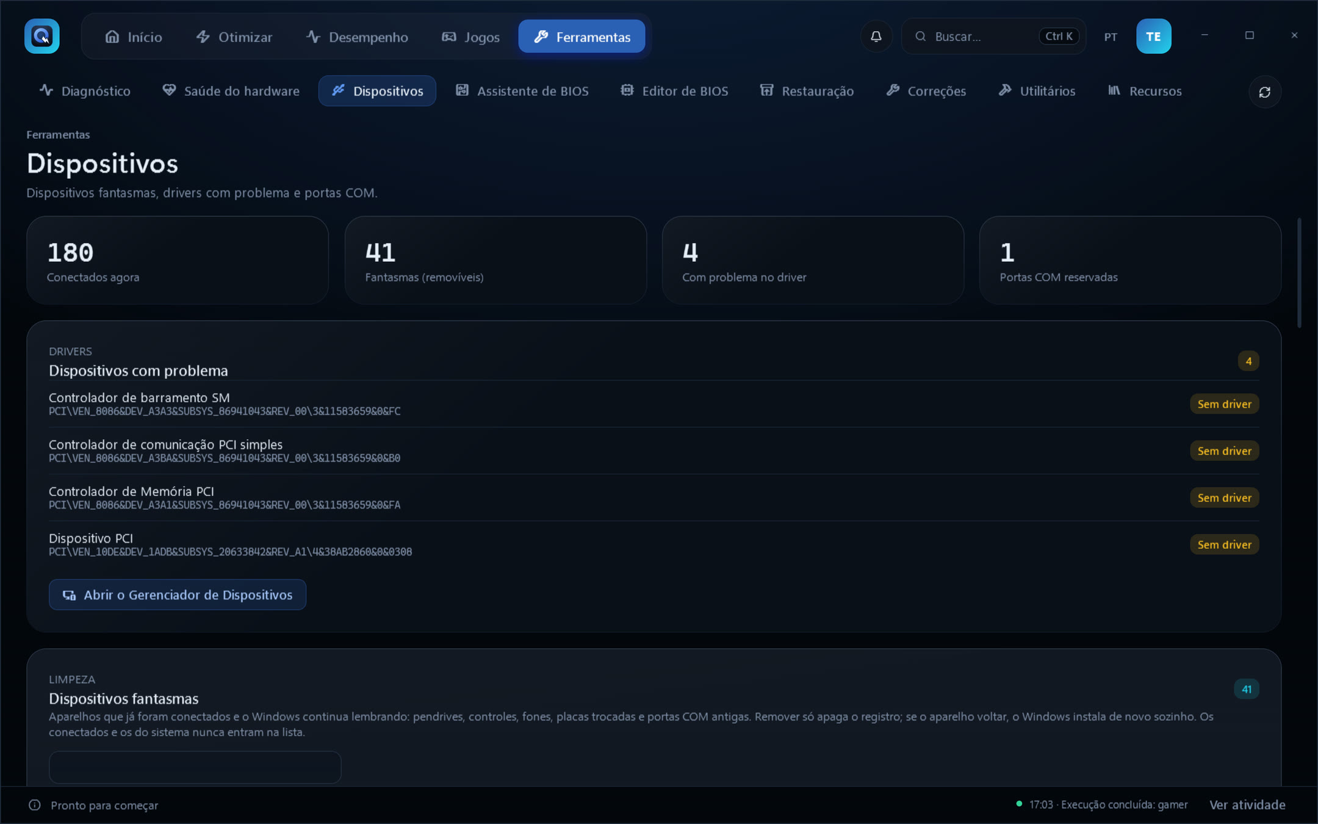
Task: Click Sem driver badge for Dispositivo PCI
Action: (x=1224, y=544)
